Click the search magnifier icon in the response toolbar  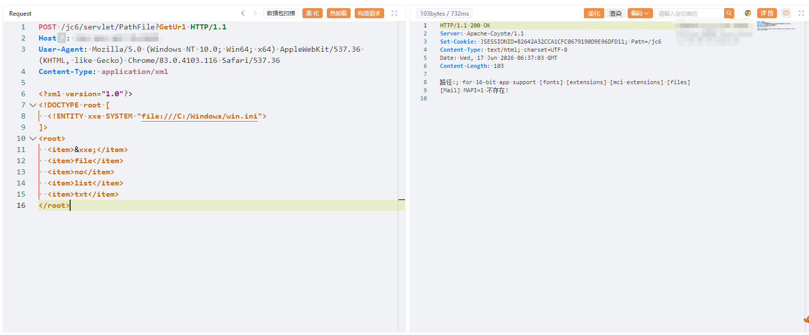[729, 13]
